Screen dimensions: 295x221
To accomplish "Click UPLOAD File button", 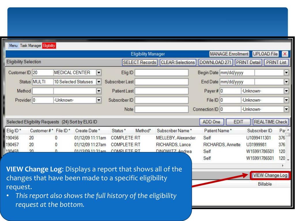I will (265, 54).
